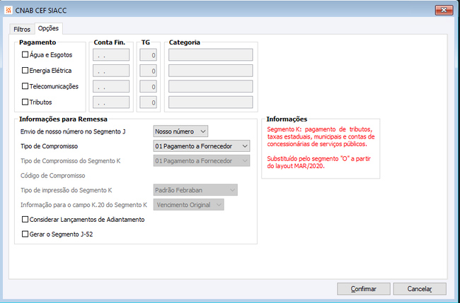Image resolution: width=460 pixels, height=303 pixels.
Task: Click Conta Fin. field for Energia Elétrica
Action: coord(111,71)
